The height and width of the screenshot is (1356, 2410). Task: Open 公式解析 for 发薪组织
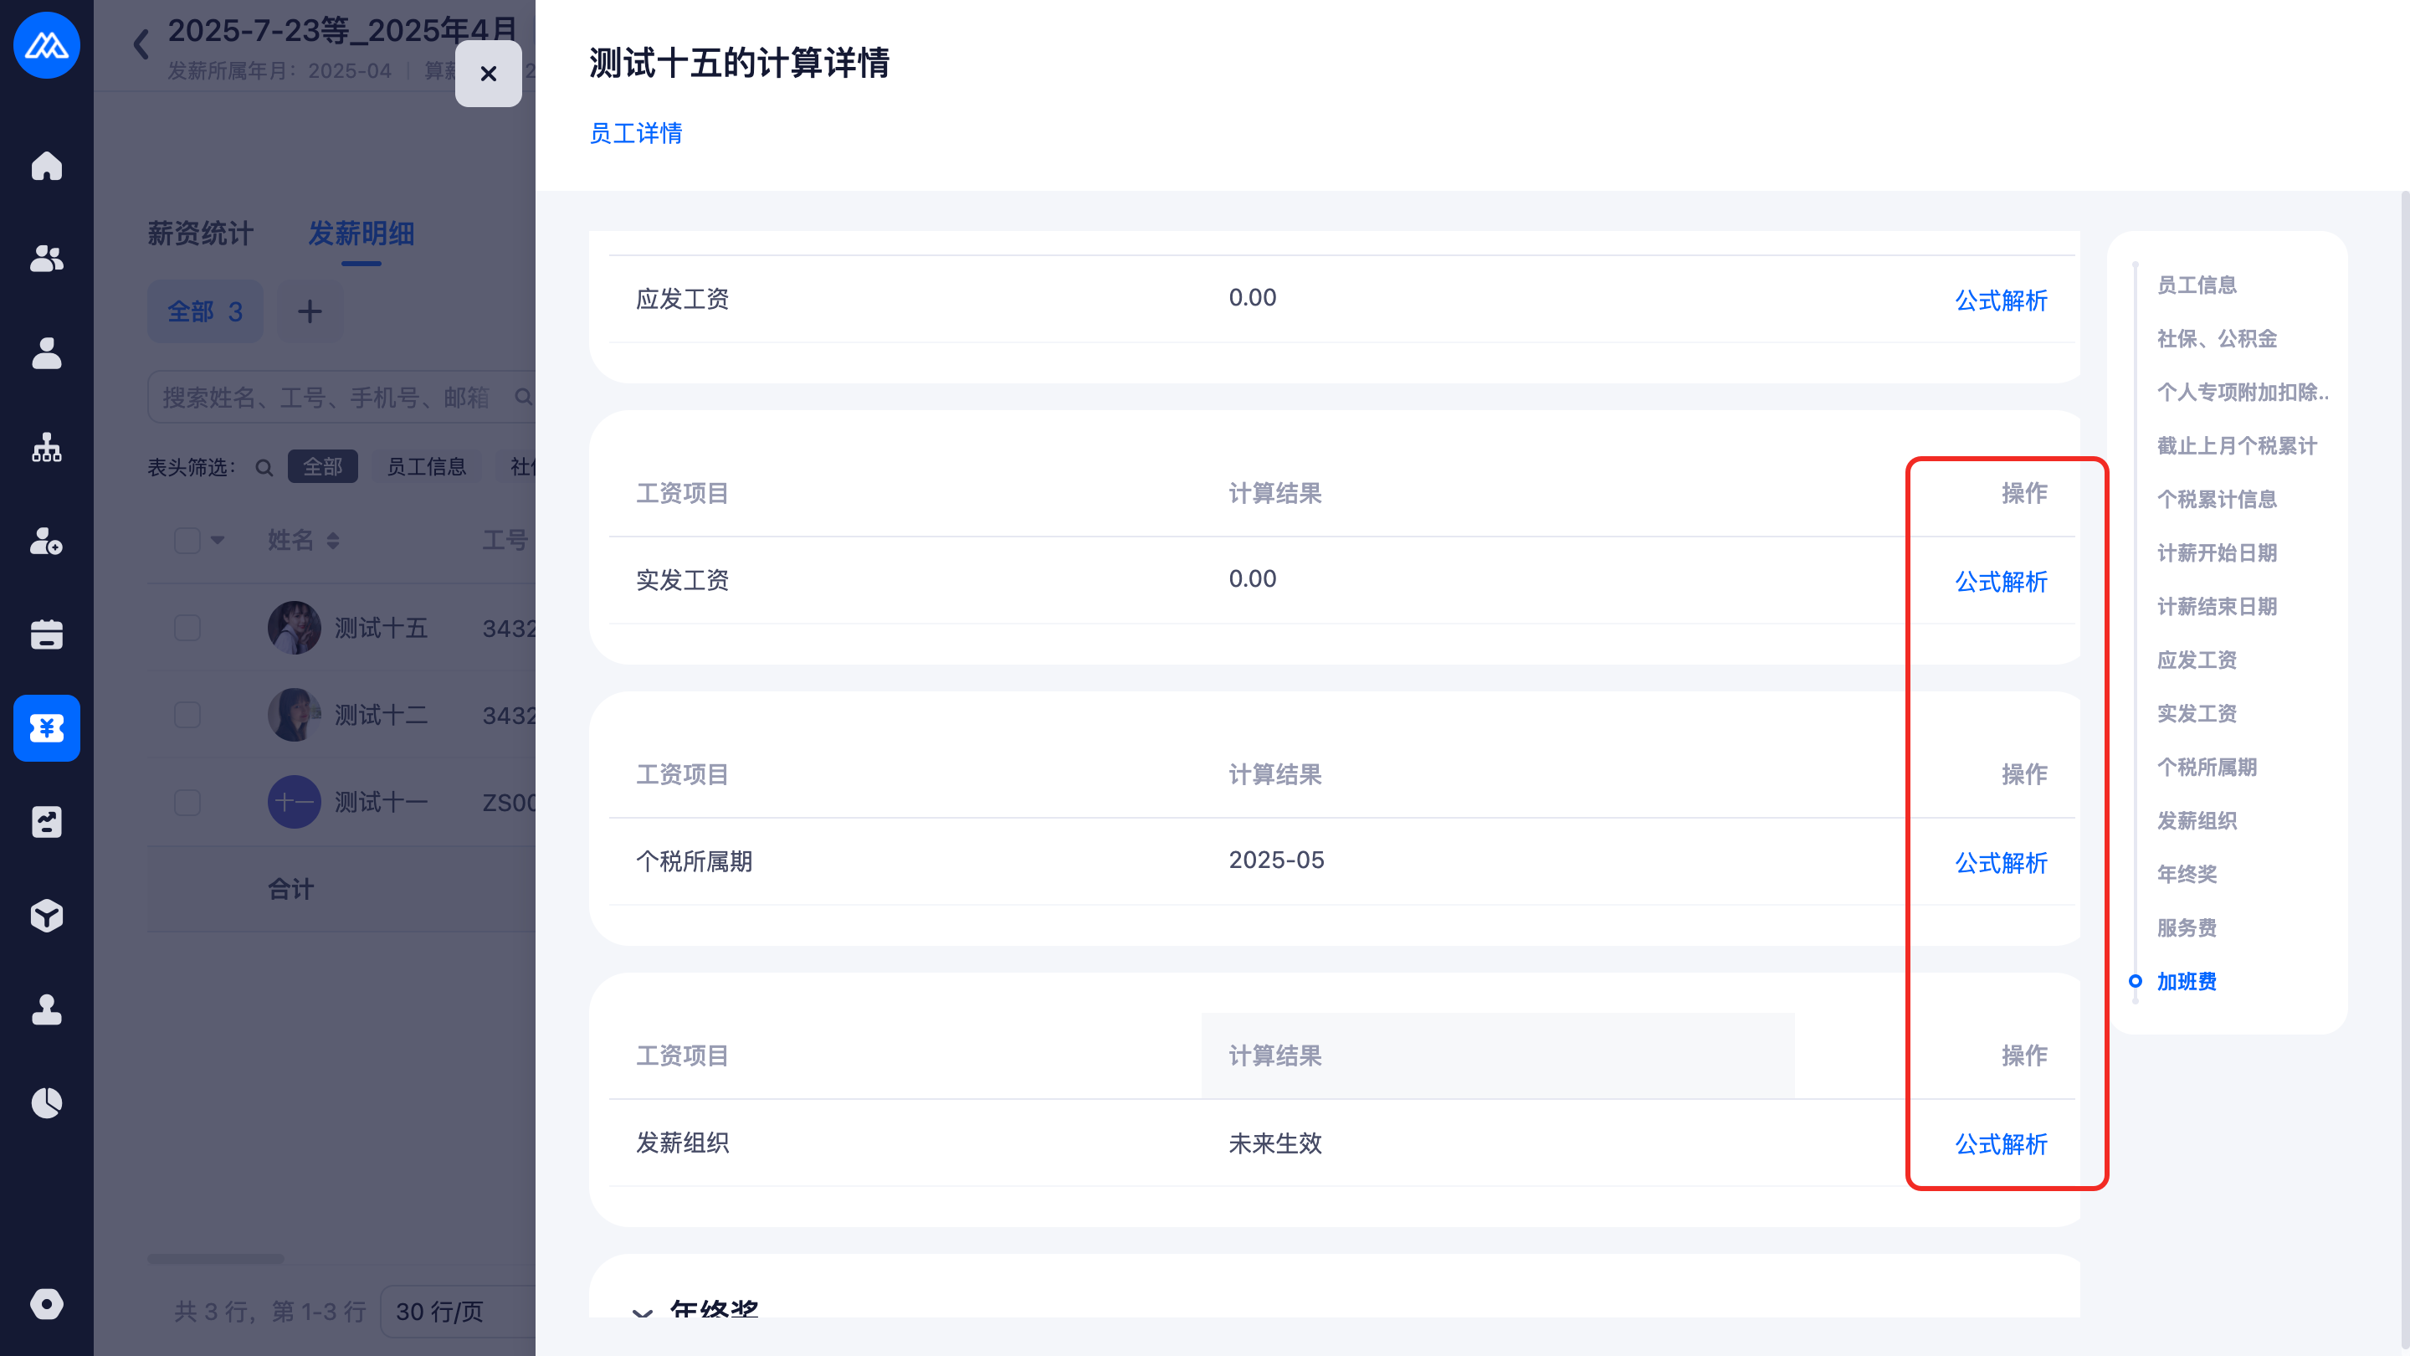point(2001,1143)
